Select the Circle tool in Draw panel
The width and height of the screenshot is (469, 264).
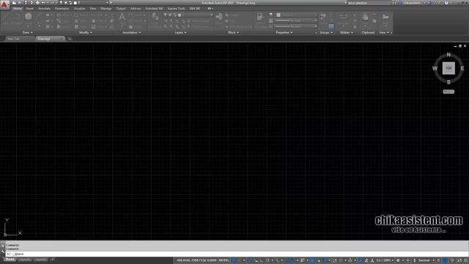click(x=29, y=16)
